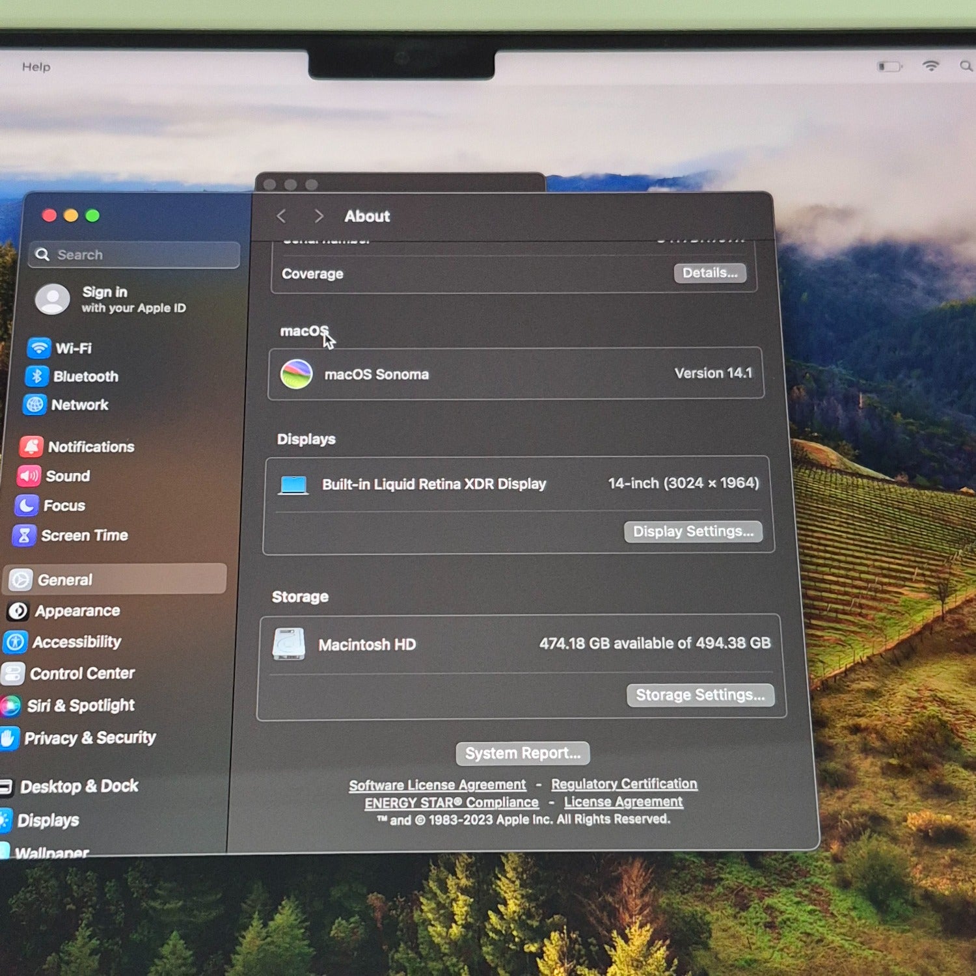Click the Storage section heading
The image size is (976, 976).
click(x=300, y=597)
